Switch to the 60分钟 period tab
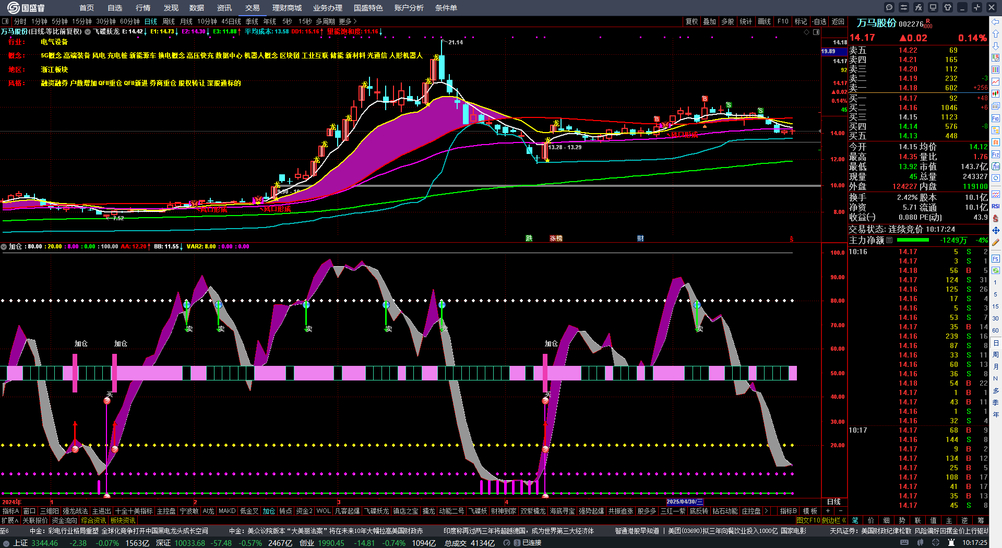The image size is (1002, 548). pos(130,21)
